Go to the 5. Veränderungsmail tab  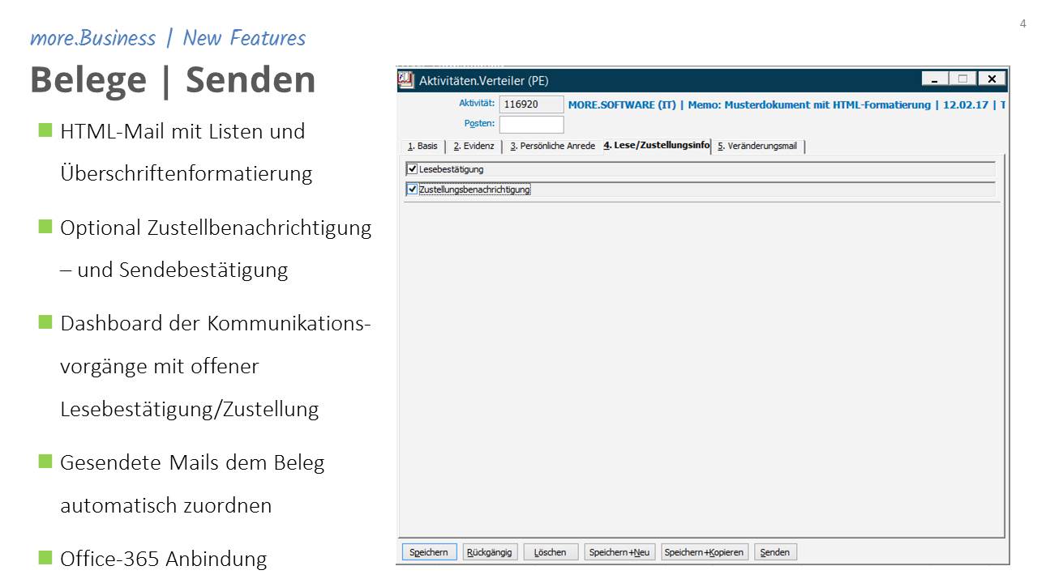click(x=757, y=147)
